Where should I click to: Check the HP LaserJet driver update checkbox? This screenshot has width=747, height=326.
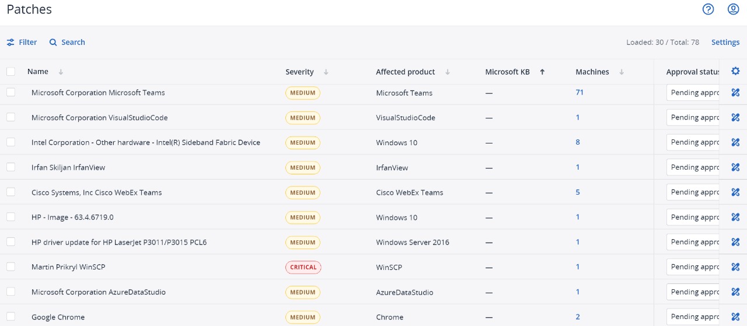pyautogui.click(x=11, y=241)
